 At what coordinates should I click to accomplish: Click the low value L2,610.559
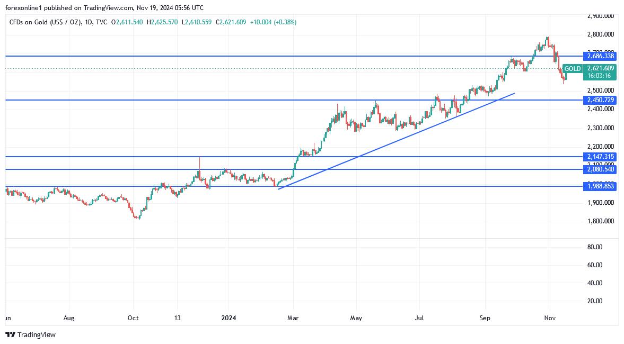[197, 22]
